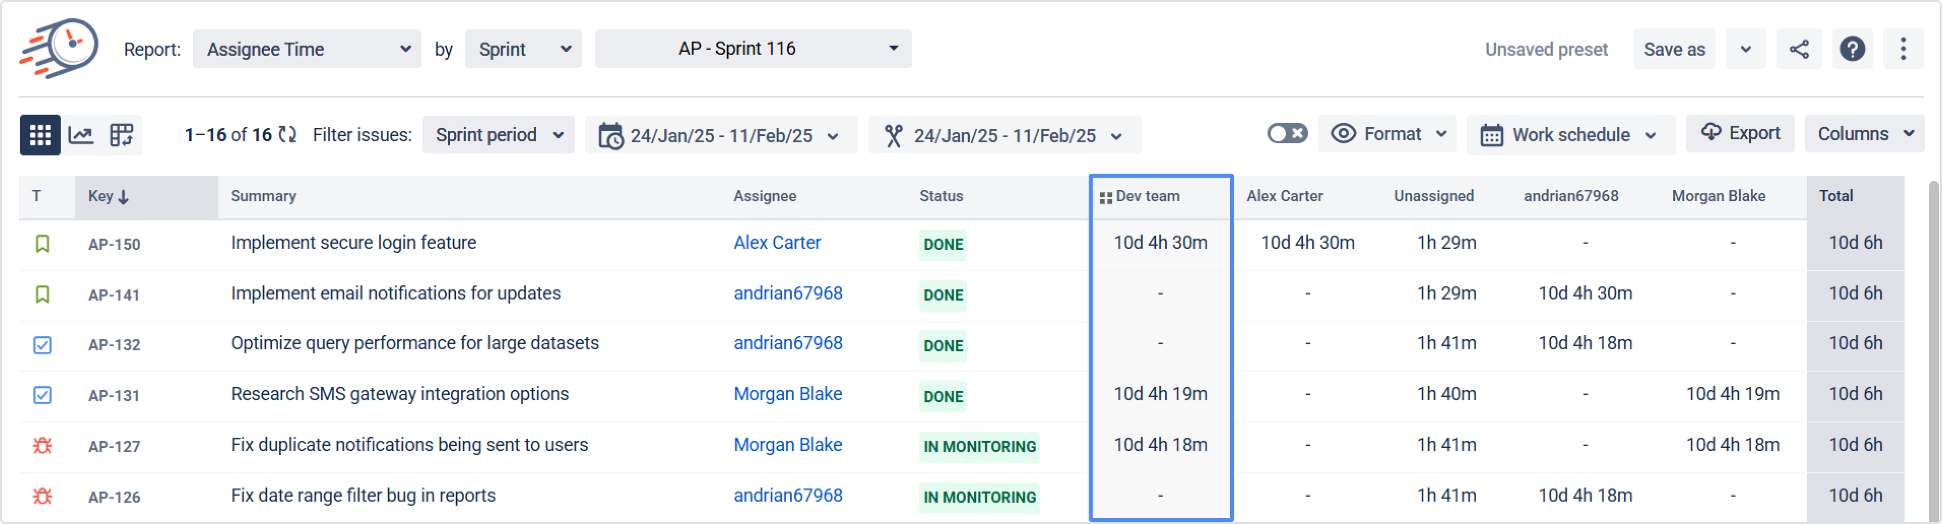Viewport: 1942px width, 524px height.
Task: Open the Alex Carter assignee link
Action: 777,243
